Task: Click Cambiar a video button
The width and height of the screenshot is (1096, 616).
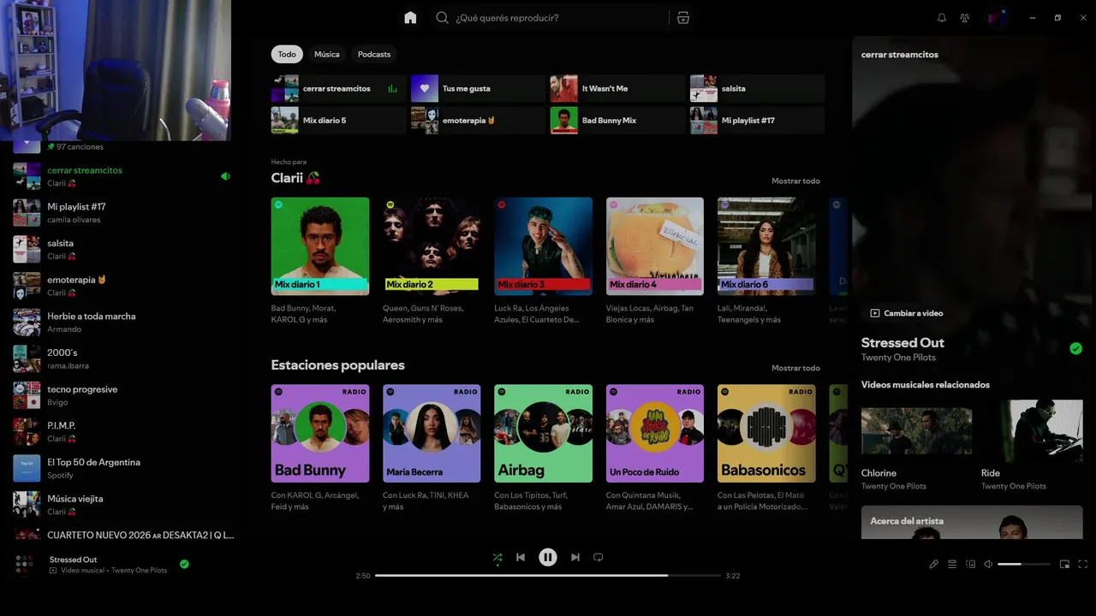Action: coord(907,313)
